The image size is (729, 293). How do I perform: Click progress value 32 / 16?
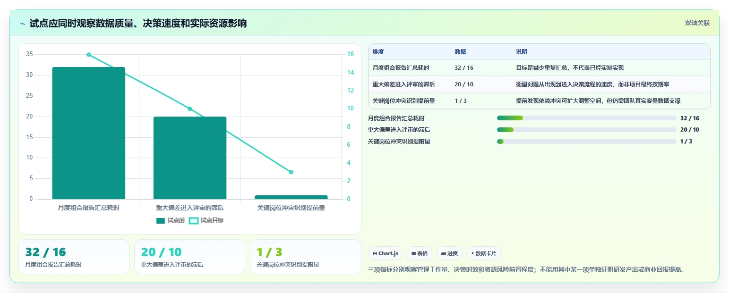(x=689, y=118)
